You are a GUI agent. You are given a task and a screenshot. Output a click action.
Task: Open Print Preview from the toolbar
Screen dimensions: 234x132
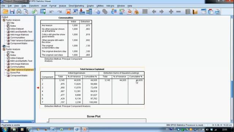click(x=26, y=12)
